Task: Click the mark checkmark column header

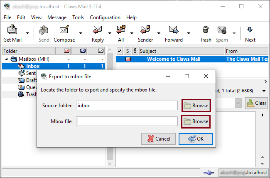Action: pos(120,51)
